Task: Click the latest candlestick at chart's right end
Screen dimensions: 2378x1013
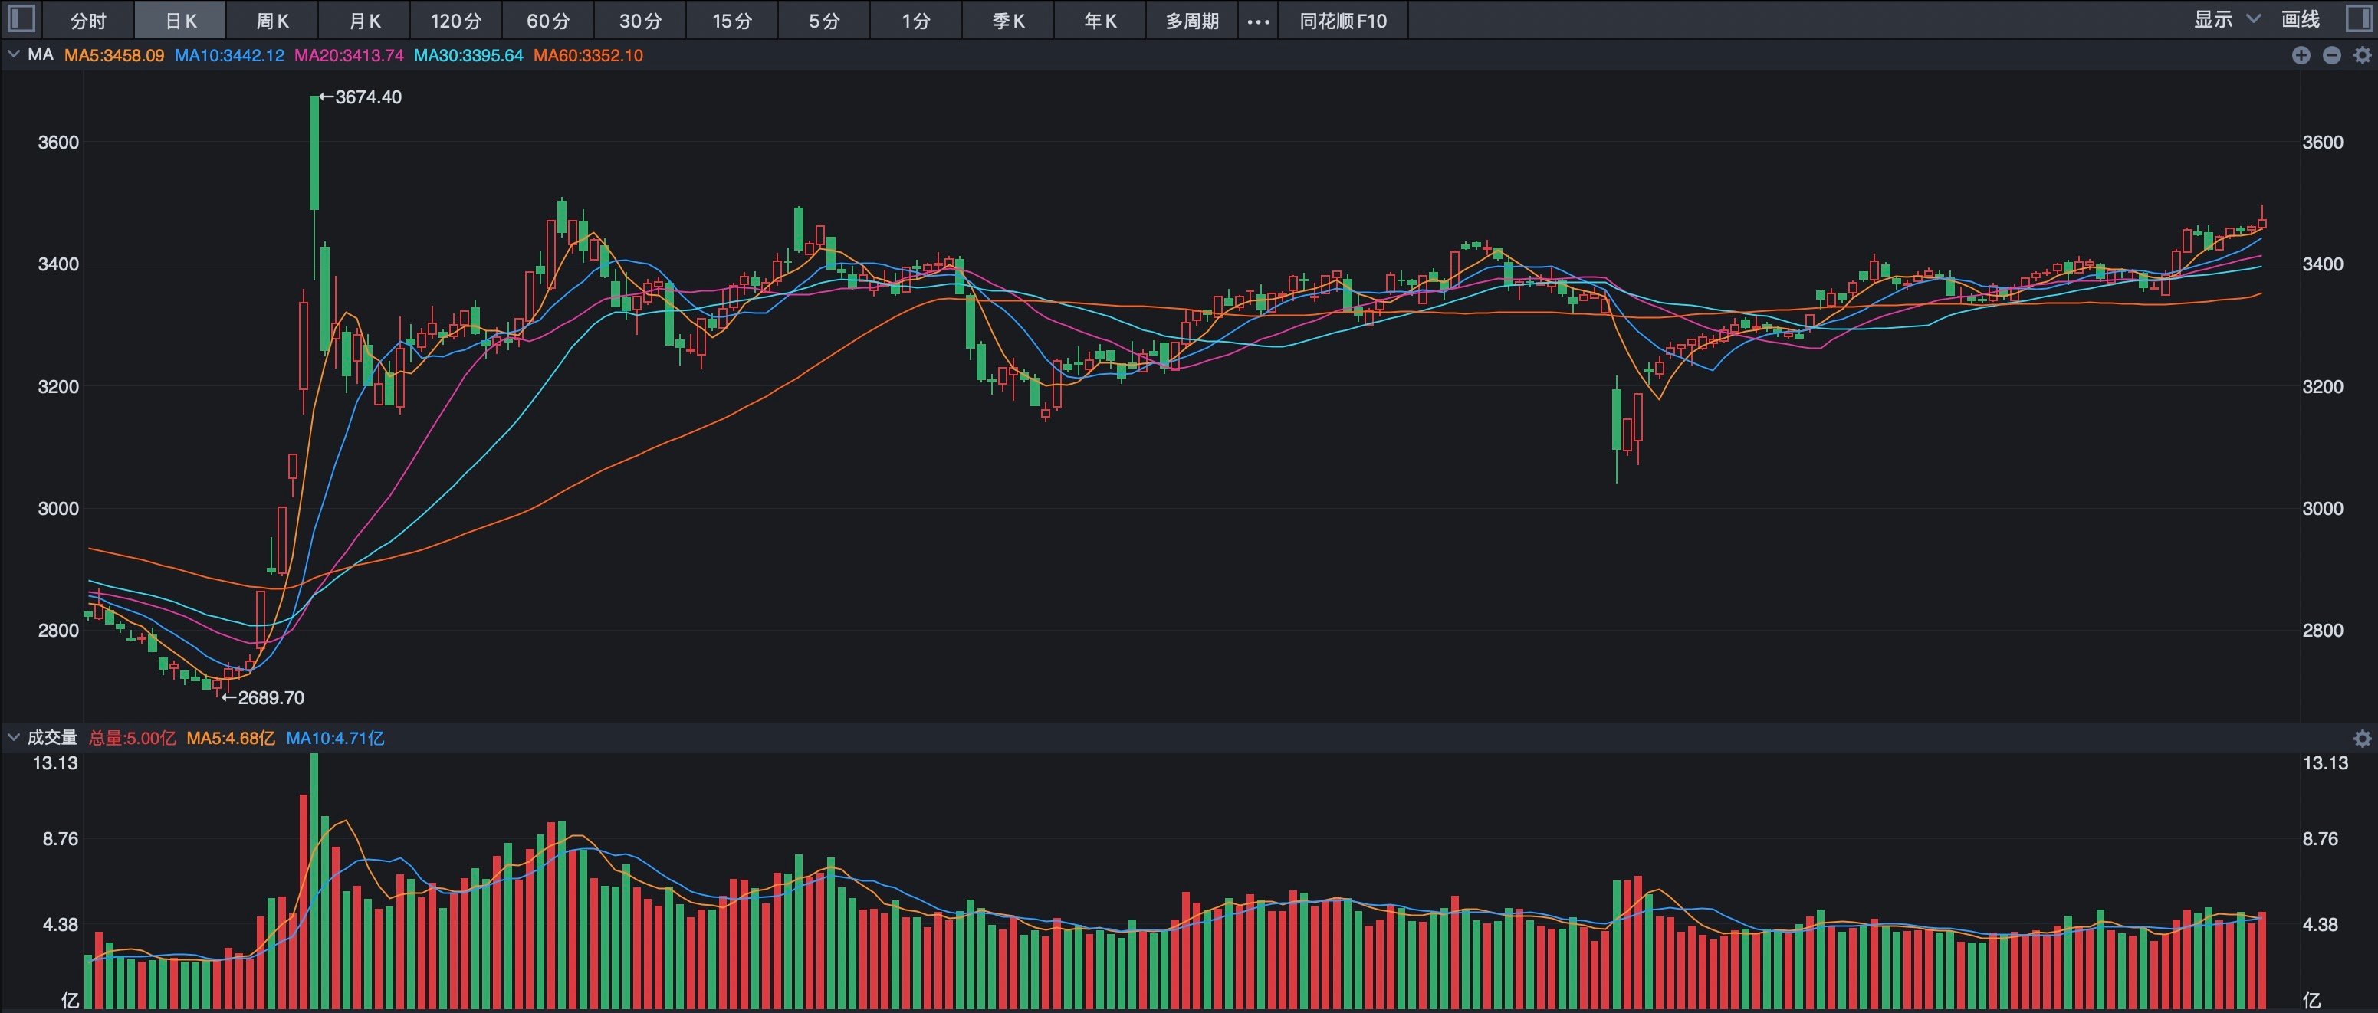Action: [x=2261, y=223]
